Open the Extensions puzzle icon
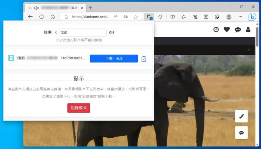 pyautogui.click(x=160, y=17)
